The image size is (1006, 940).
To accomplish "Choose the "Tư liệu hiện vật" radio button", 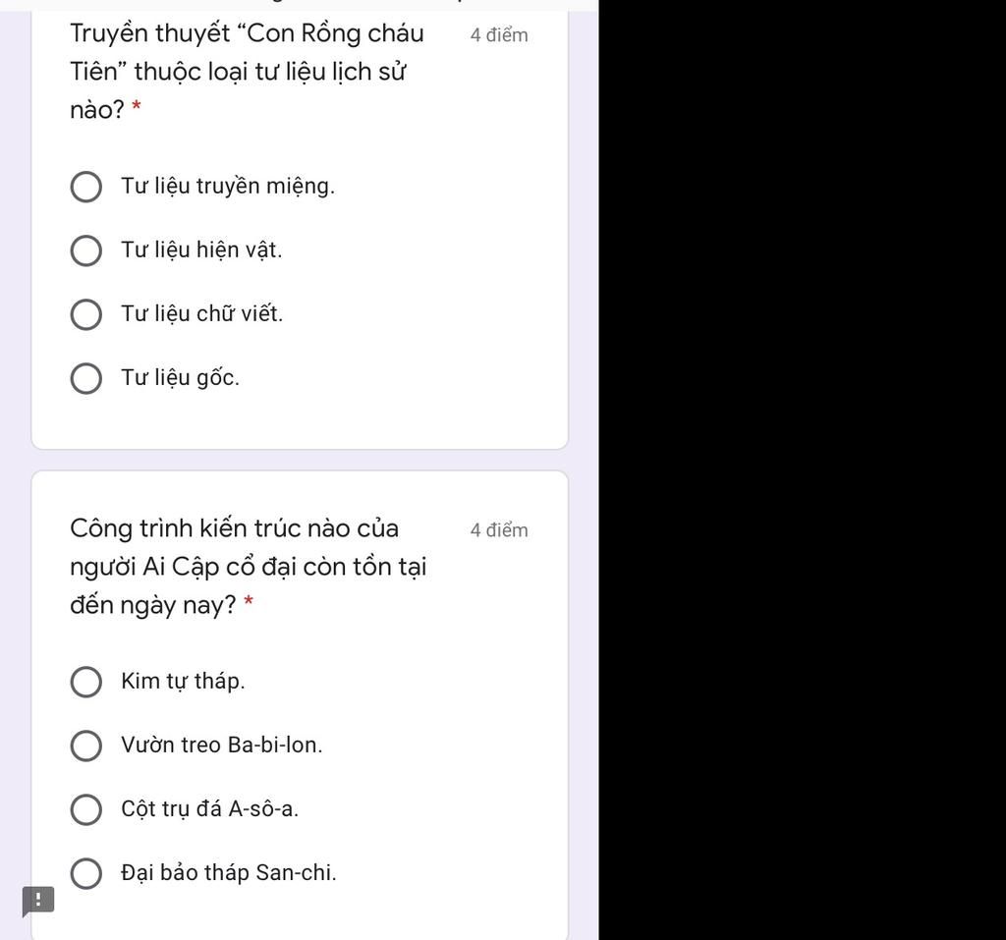I will [86, 250].
